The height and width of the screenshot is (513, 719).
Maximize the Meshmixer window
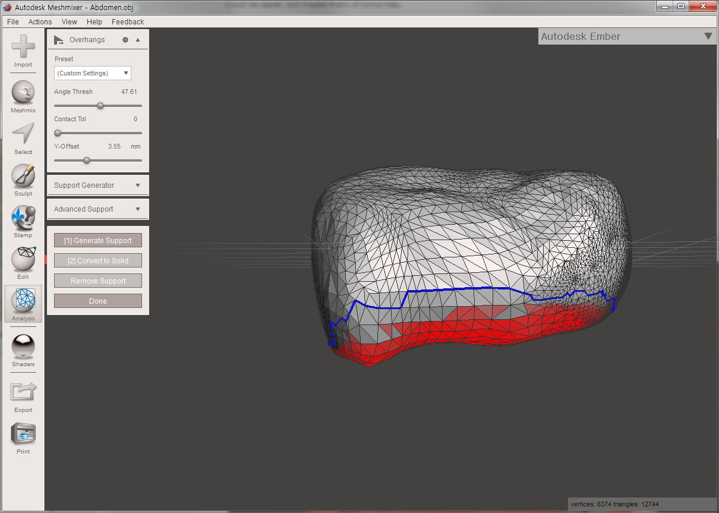tap(681, 6)
